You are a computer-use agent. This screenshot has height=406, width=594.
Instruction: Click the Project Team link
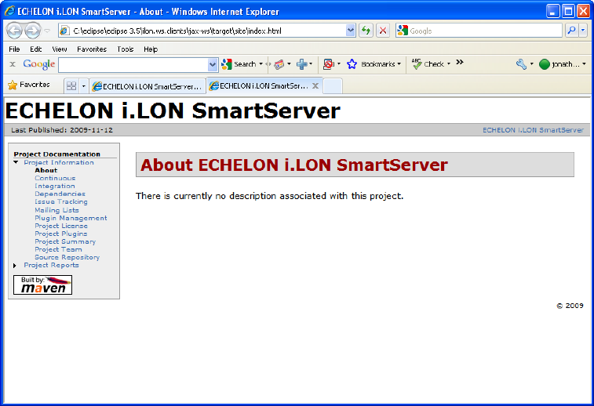pos(58,249)
